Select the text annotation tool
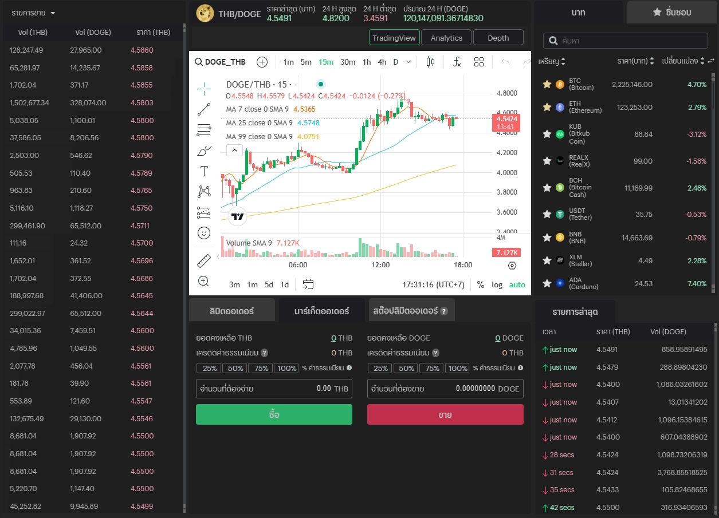 pos(204,171)
